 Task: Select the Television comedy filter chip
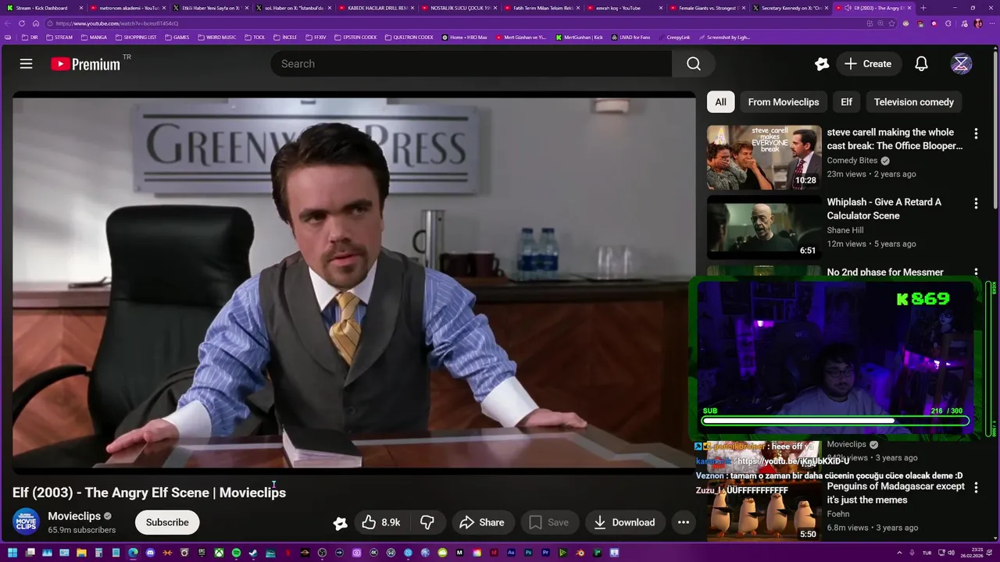913,102
